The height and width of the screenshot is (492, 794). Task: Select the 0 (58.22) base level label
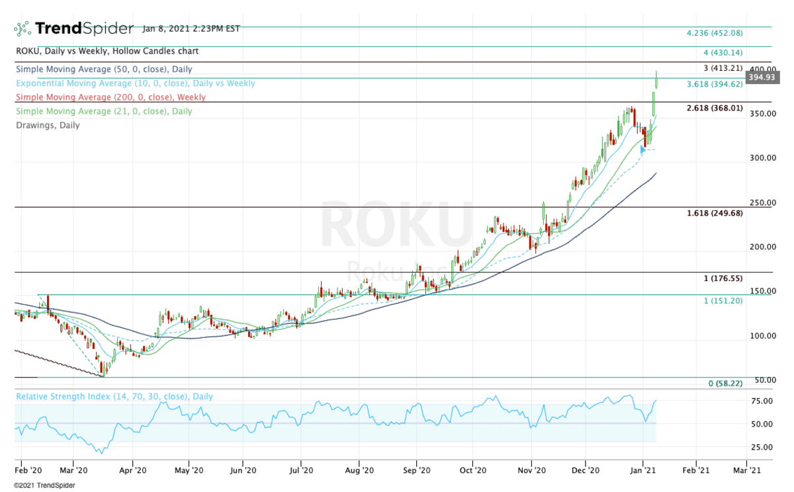pos(726,384)
